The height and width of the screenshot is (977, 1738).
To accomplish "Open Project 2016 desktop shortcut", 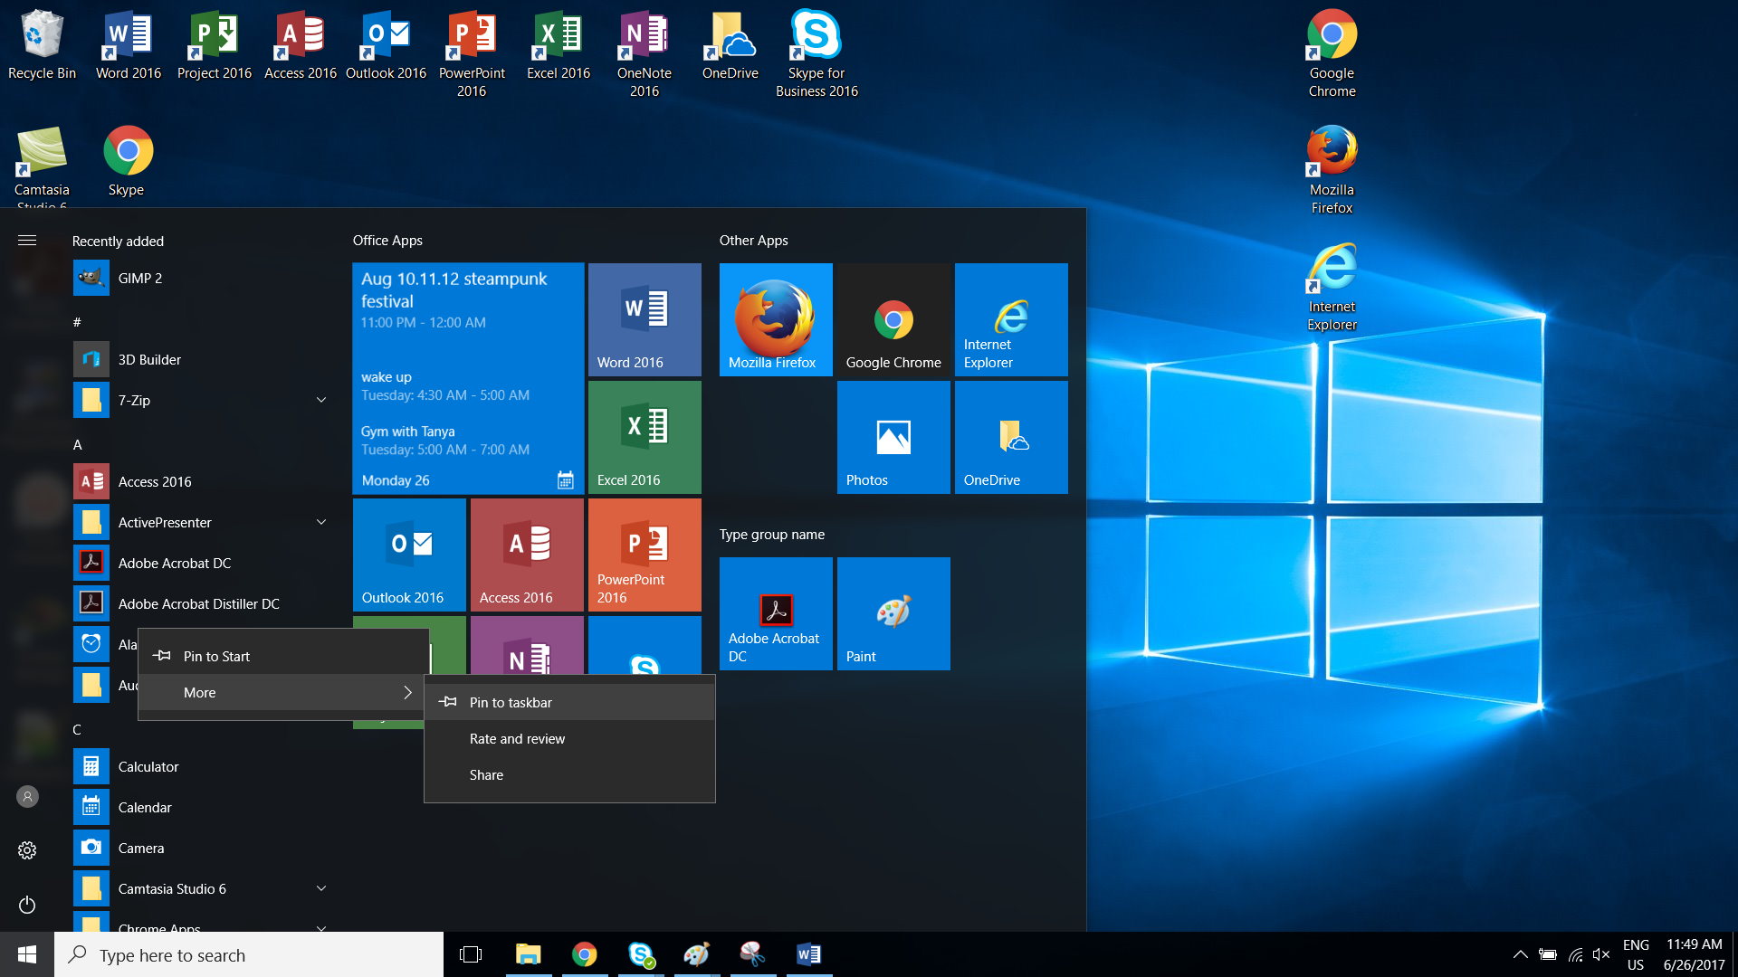I will 215,45.
